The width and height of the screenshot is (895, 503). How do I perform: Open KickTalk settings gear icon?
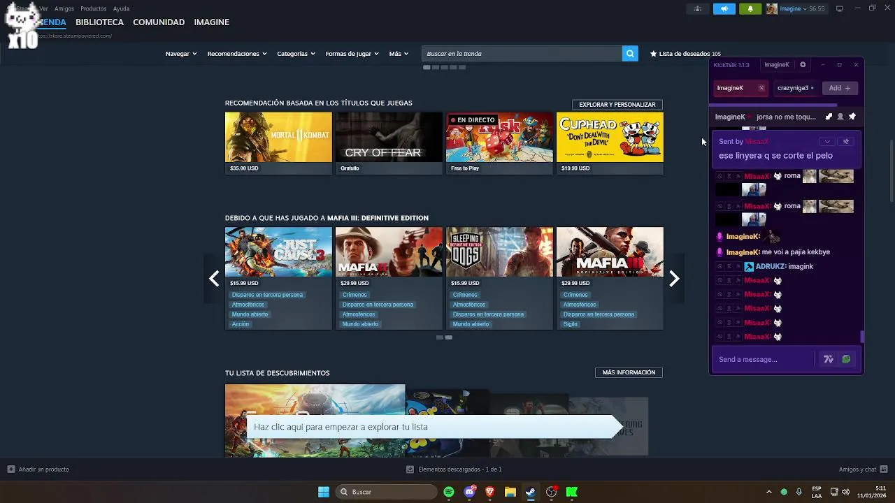click(803, 65)
